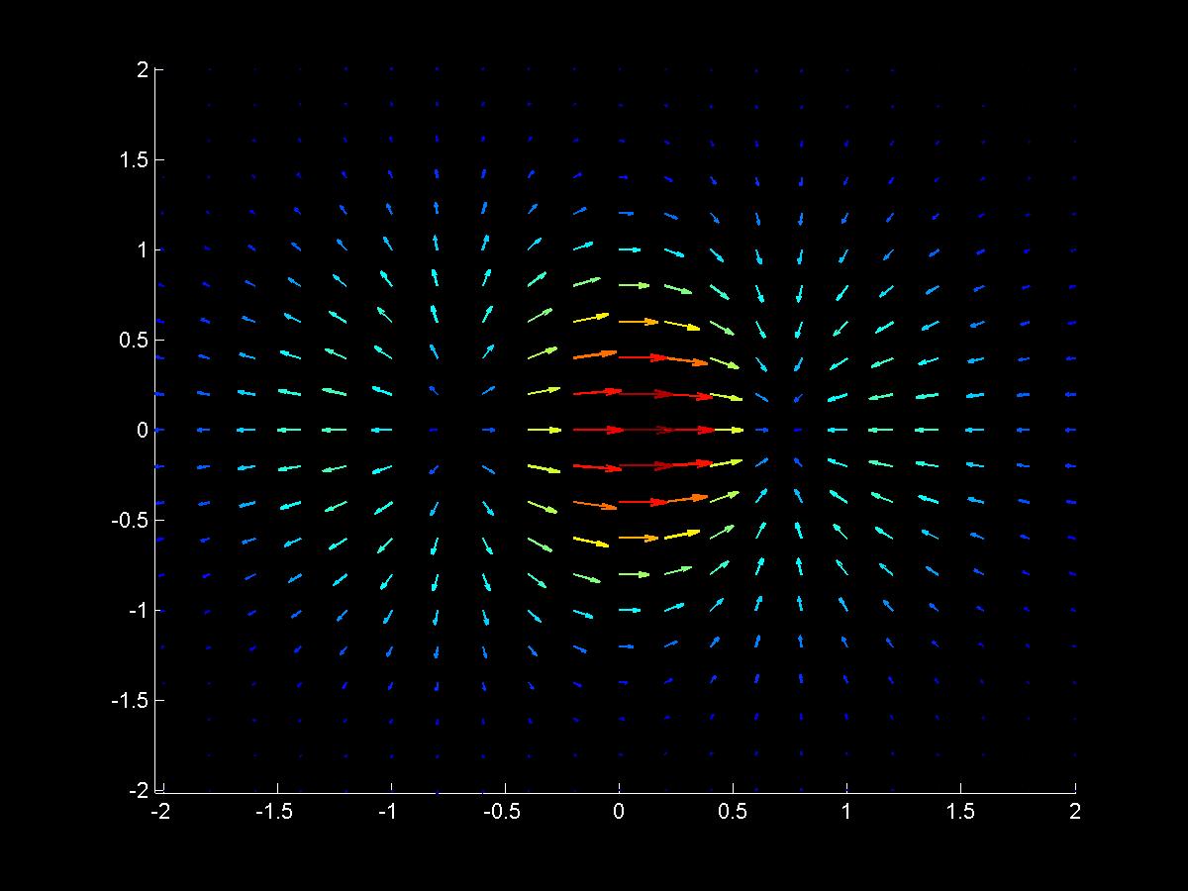Click the y-axis tick label 1
This screenshot has height=891, width=1188.
point(144,249)
